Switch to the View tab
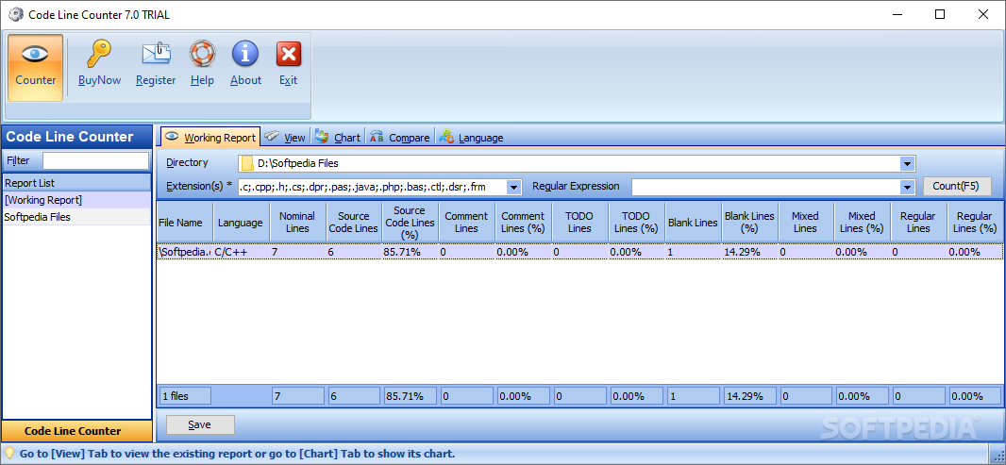This screenshot has width=1006, height=465. point(286,138)
